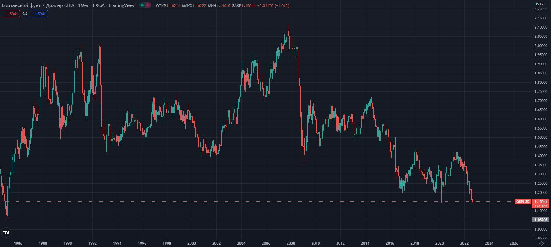Click the 0.3 spread value
This screenshot has width=551, height=247.
tap(25, 14)
